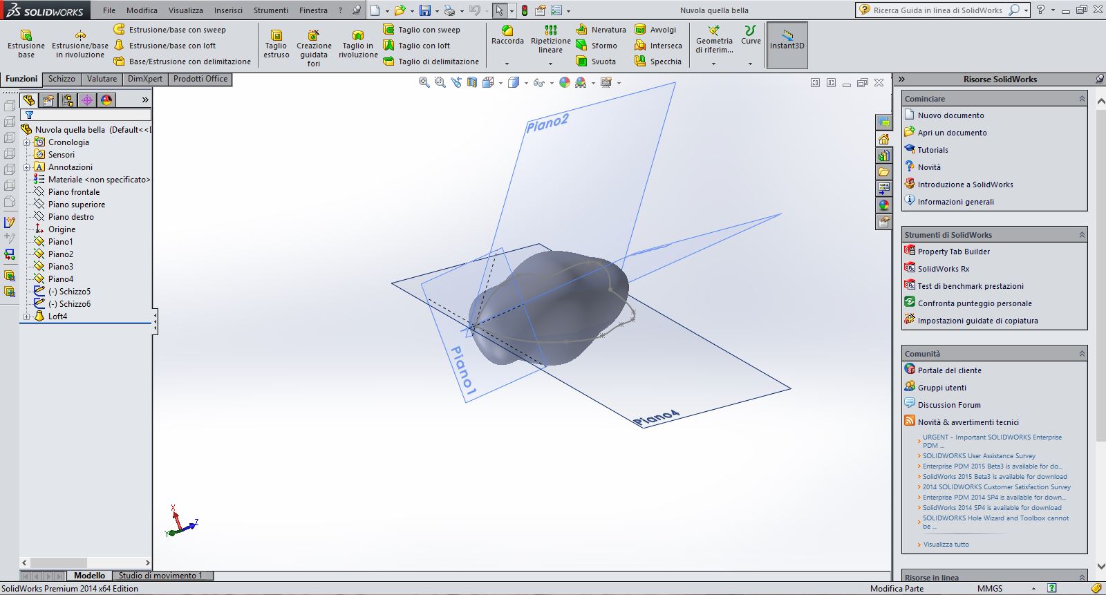This screenshot has height=595, width=1106.
Task: Open Tutorials link
Action: click(x=932, y=150)
